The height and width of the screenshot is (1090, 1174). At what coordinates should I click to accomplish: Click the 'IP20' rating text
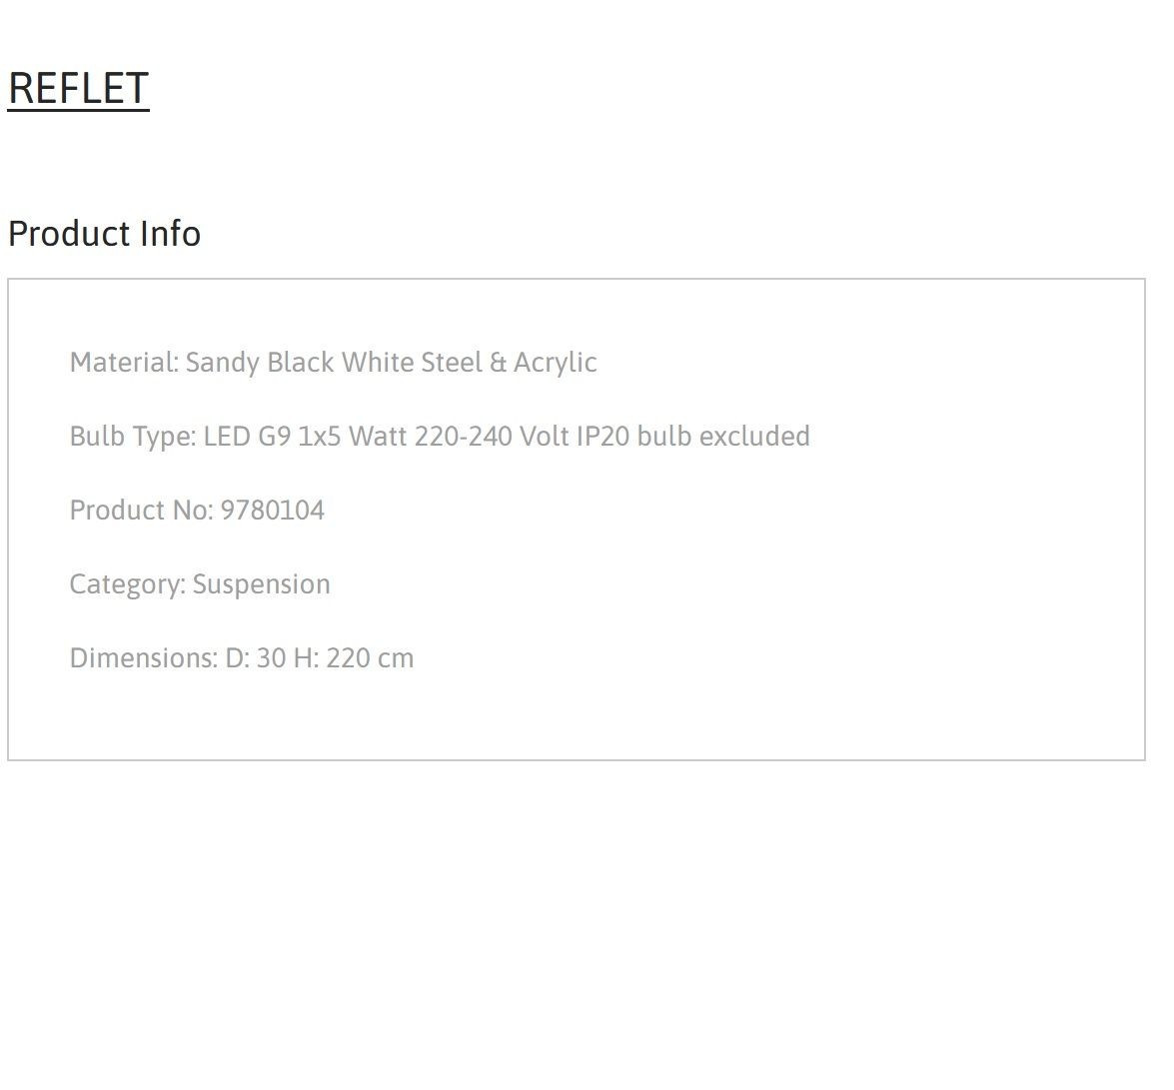pyautogui.click(x=602, y=437)
